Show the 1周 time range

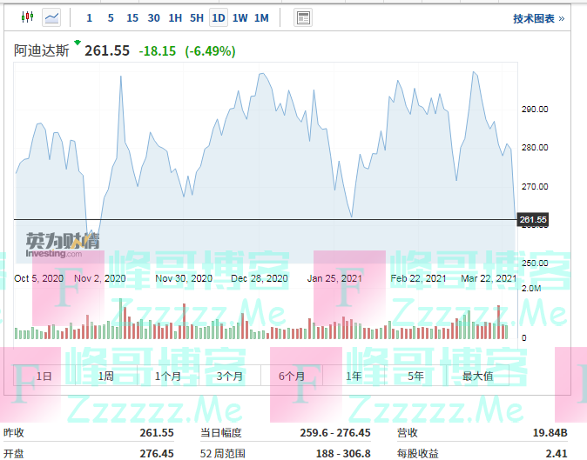[x=106, y=376]
